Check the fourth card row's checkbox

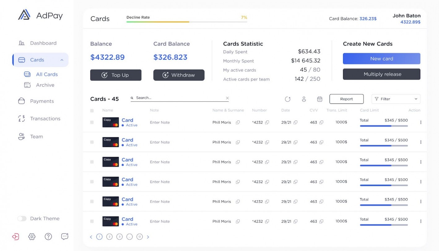point(92,182)
